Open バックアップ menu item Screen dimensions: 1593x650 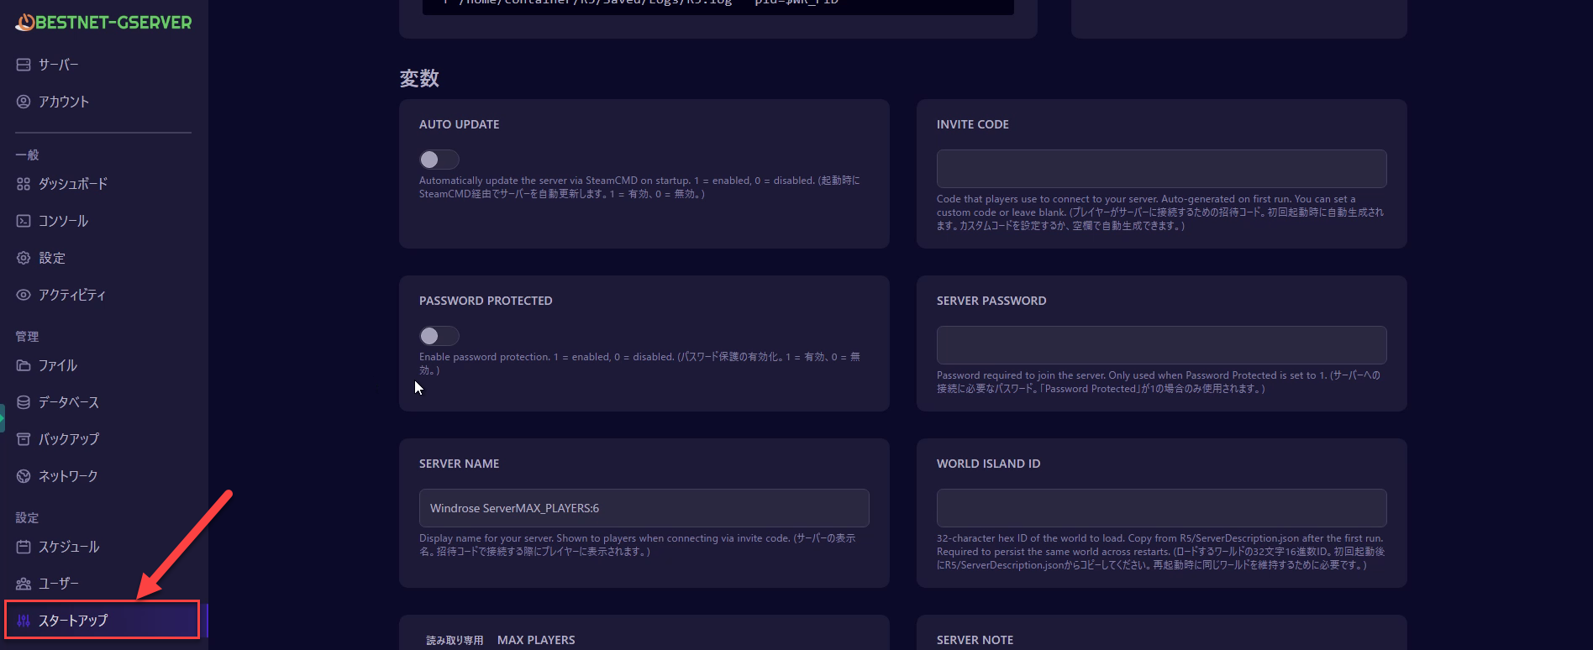(68, 439)
